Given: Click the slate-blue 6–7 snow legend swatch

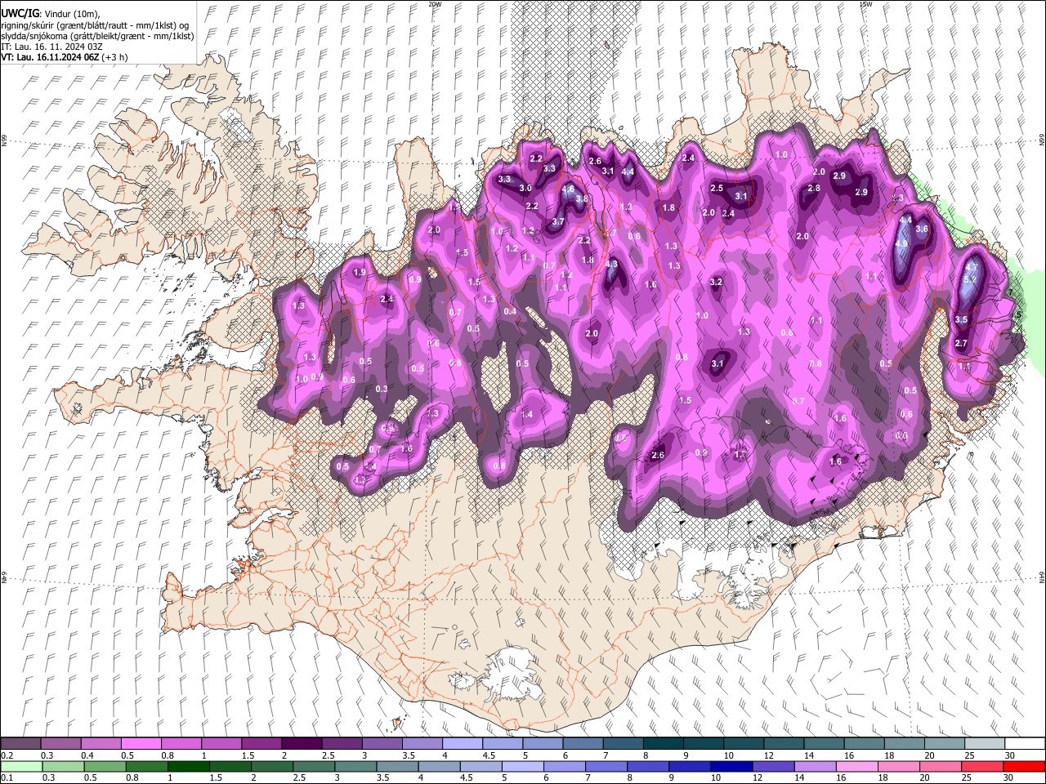Looking at the screenshot, I should point(583,744).
